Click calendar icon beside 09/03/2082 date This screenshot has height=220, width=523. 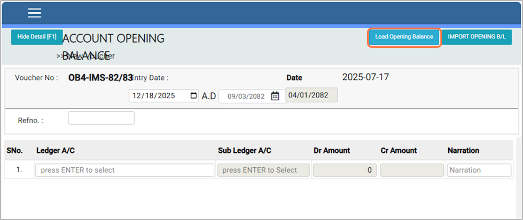pos(275,96)
